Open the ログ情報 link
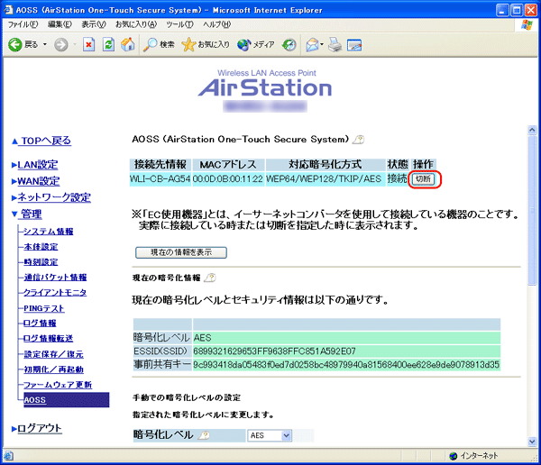The width and height of the screenshot is (541, 465). pos(40,324)
